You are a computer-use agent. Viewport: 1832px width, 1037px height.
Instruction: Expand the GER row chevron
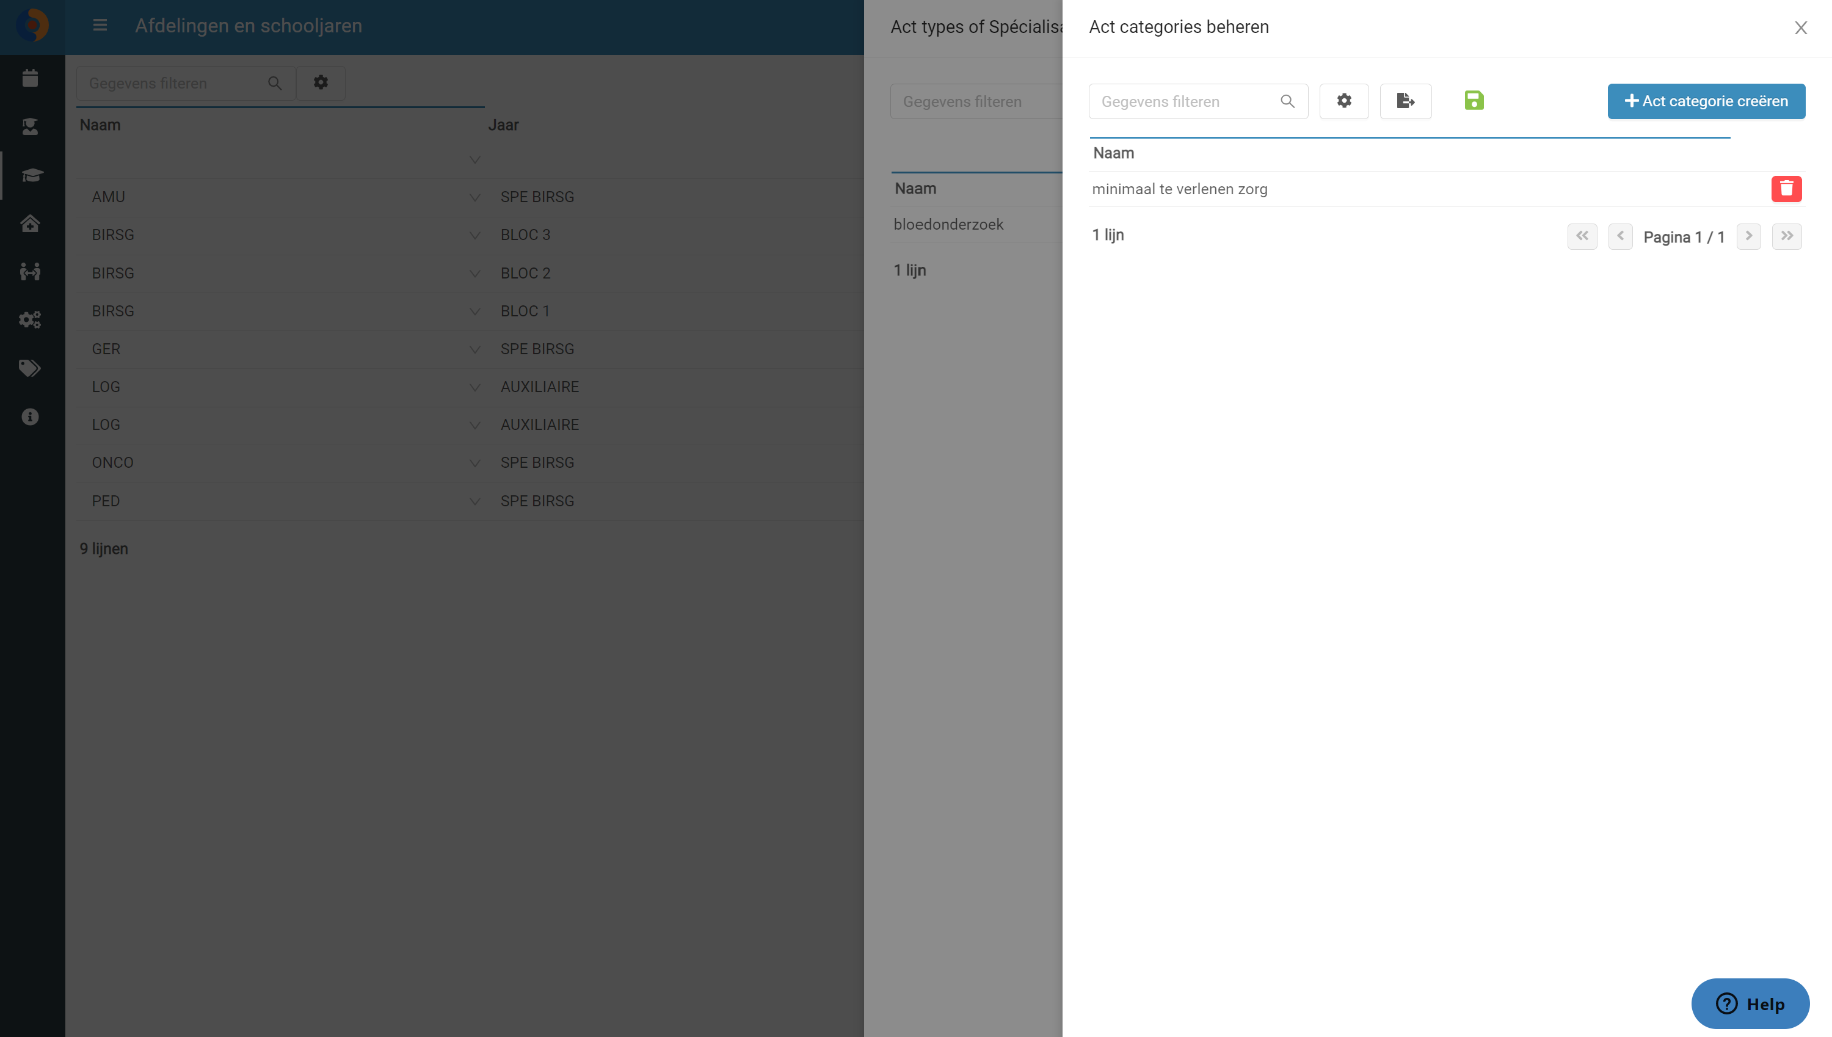click(474, 349)
